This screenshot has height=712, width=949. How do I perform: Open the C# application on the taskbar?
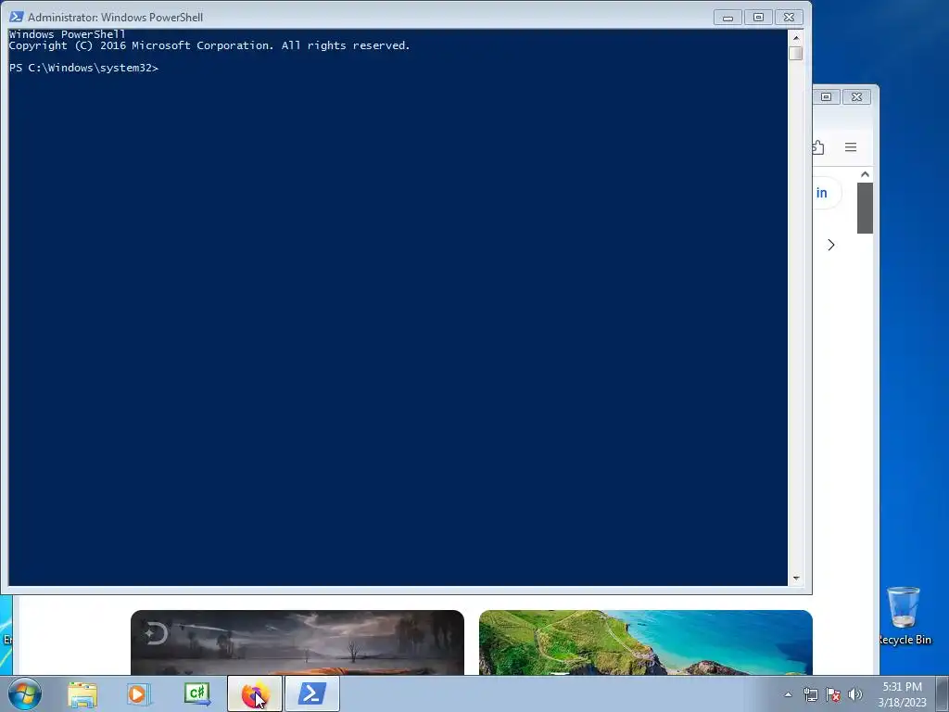pos(197,693)
